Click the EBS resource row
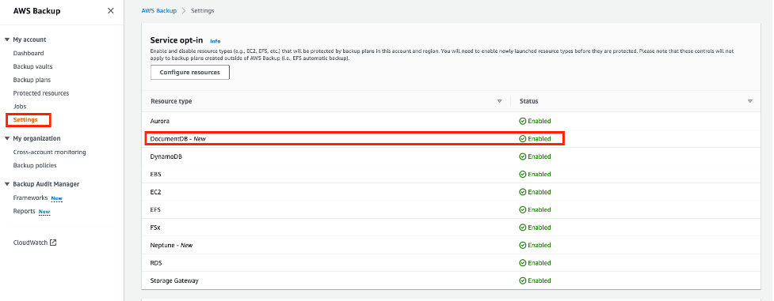This screenshot has width=774, height=301. [x=452, y=175]
